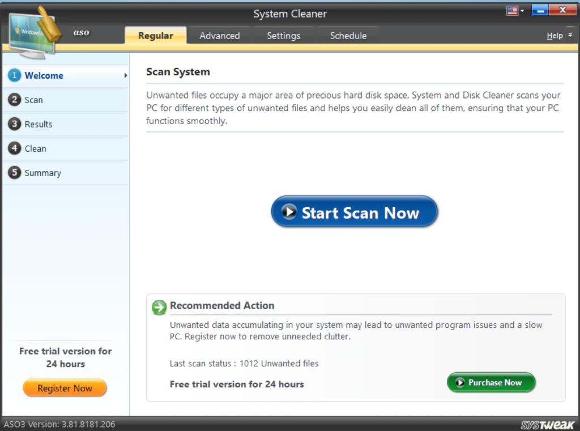Select the Summary step

(66, 173)
